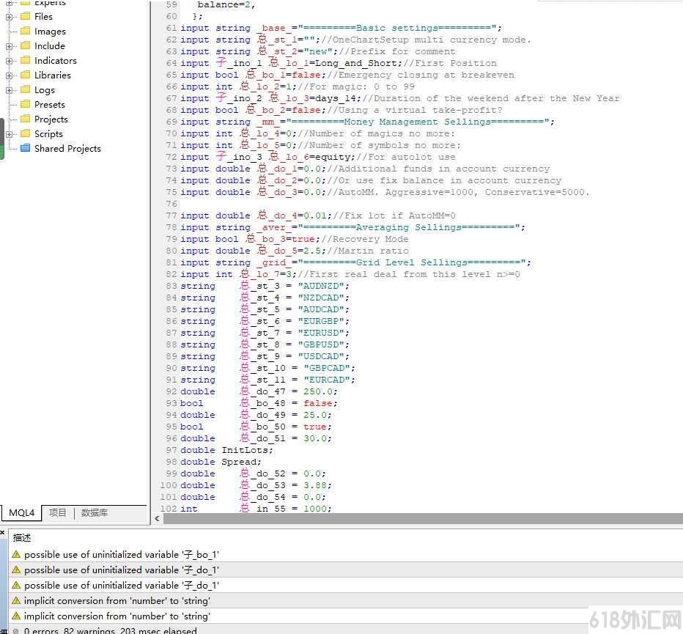Switch to the MQL4 navigator tab
Screen dimensions: 683x634
click(x=21, y=512)
